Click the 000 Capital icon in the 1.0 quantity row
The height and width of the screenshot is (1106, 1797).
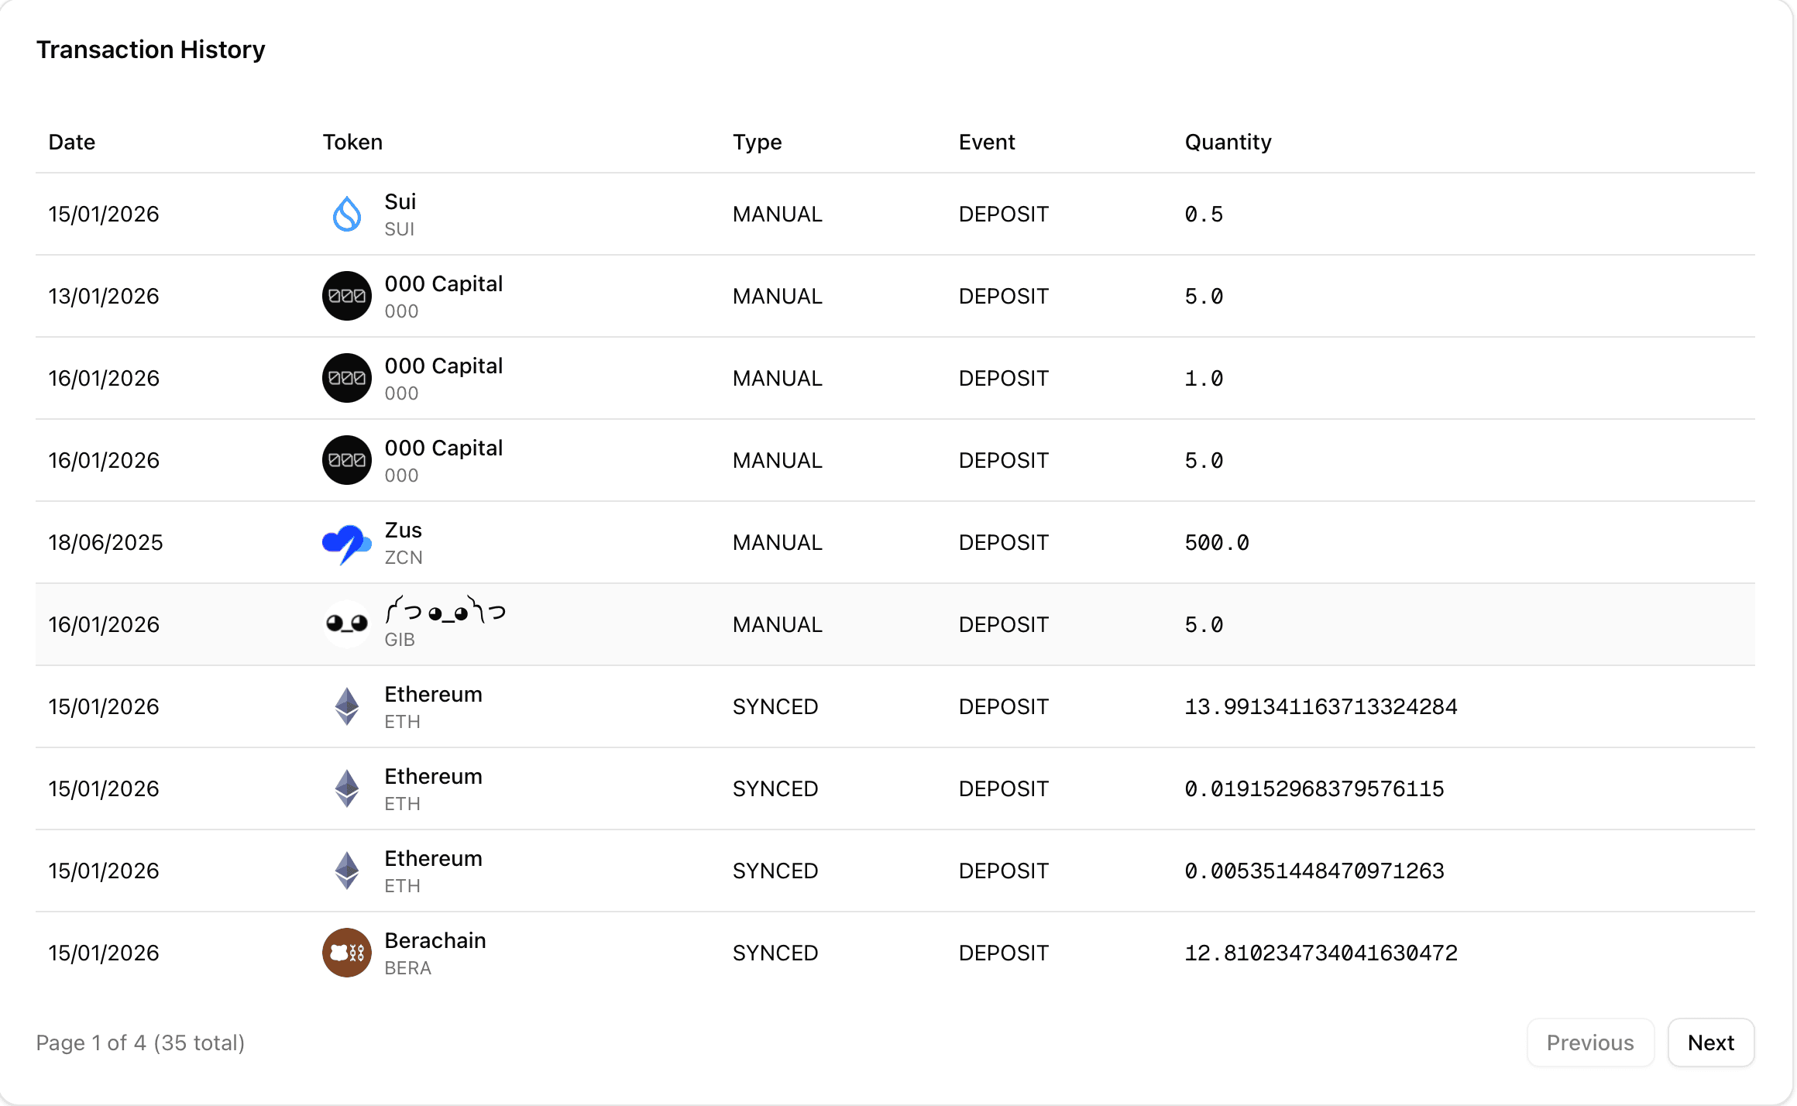[346, 378]
